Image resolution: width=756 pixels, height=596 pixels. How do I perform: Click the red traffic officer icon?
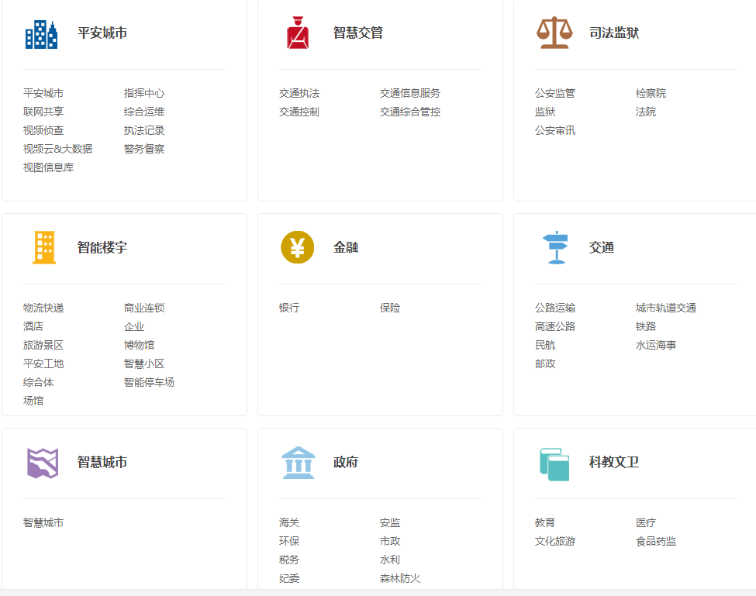[298, 33]
